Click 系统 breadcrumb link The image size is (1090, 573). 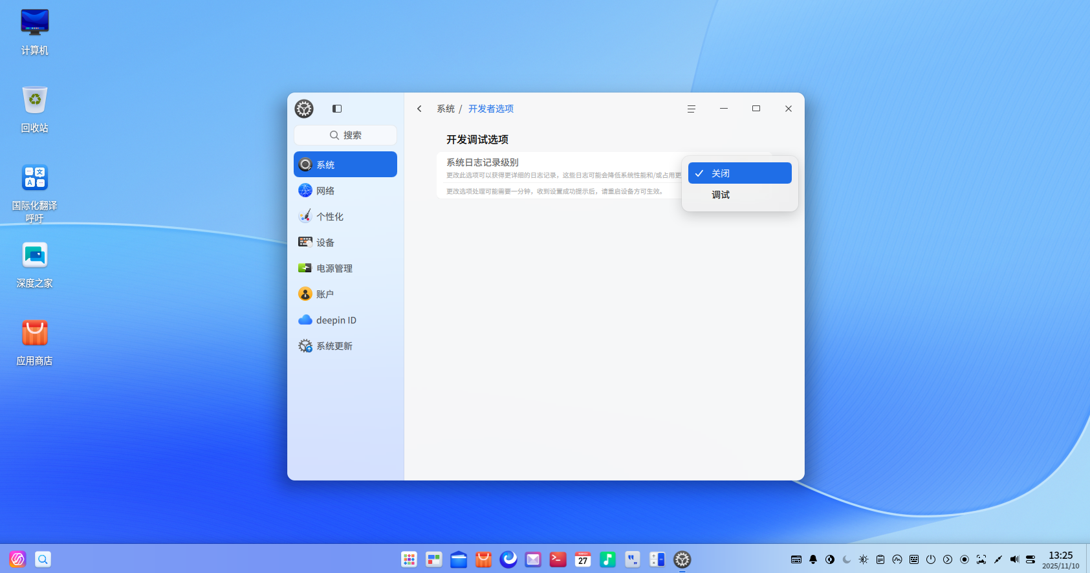coord(446,109)
